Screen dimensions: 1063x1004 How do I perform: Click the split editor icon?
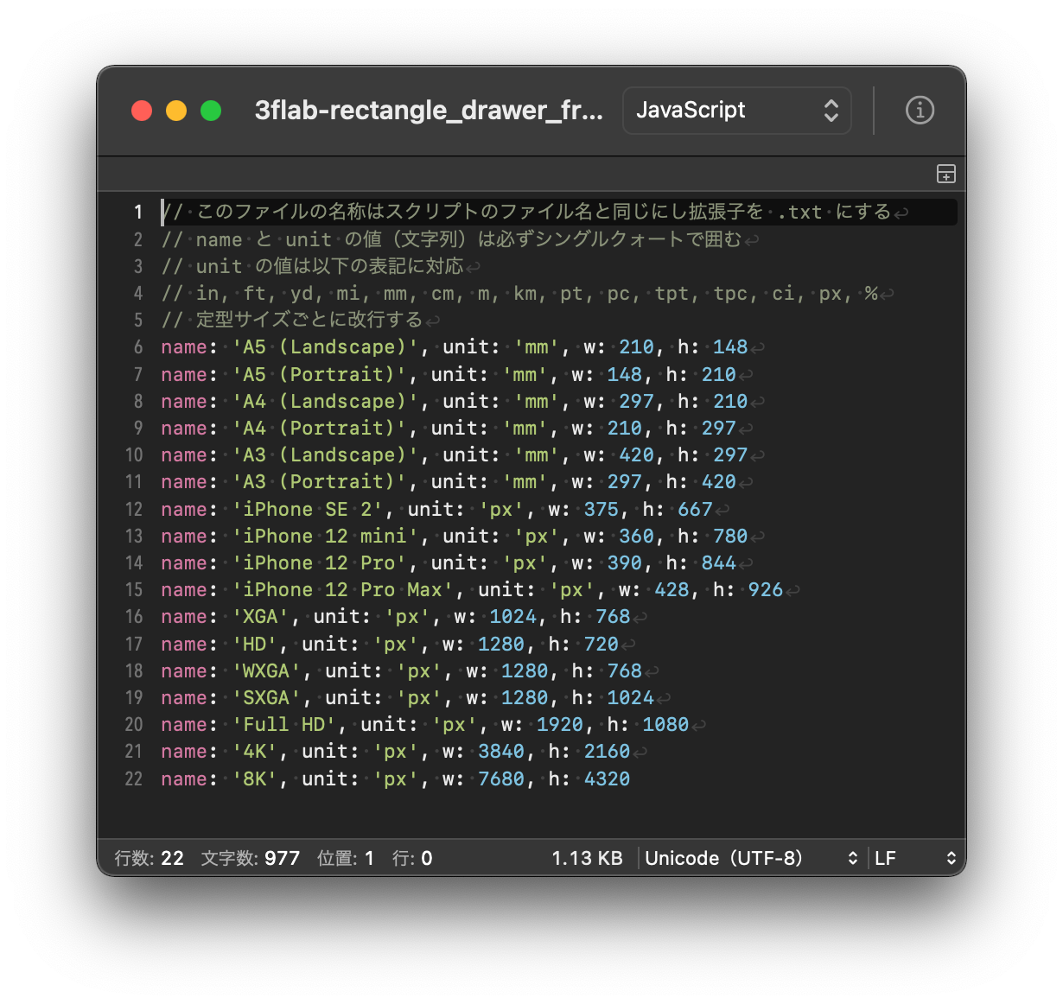(946, 174)
